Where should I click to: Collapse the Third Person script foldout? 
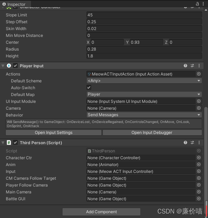[x=3, y=142]
